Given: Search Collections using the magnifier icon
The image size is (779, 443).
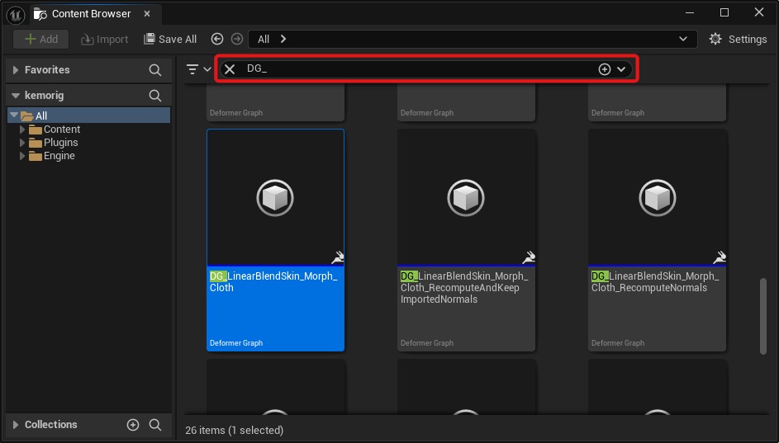Looking at the screenshot, I should pyautogui.click(x=154, y=425).
